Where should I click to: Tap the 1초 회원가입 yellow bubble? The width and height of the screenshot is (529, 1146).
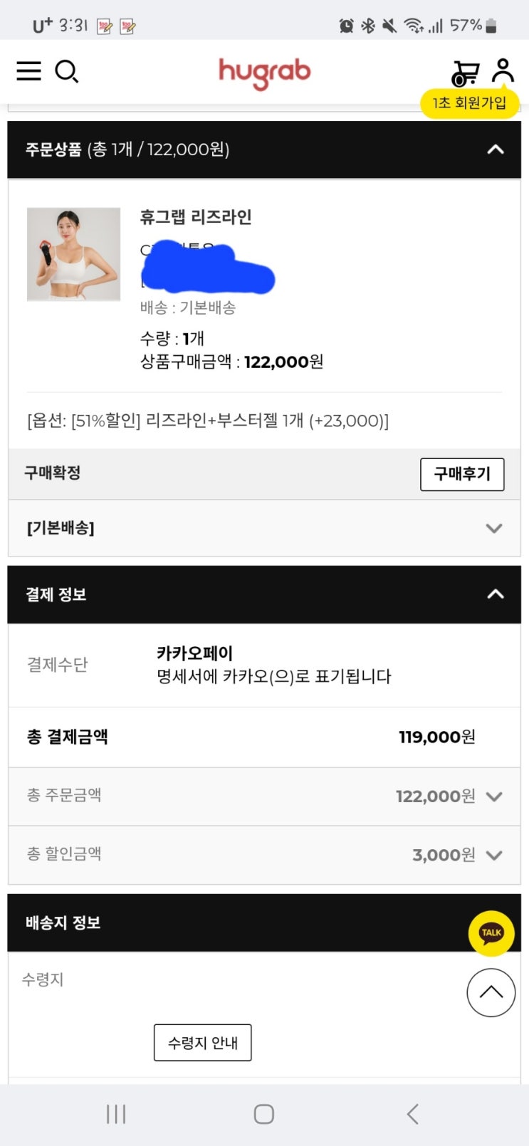point(469,103)
